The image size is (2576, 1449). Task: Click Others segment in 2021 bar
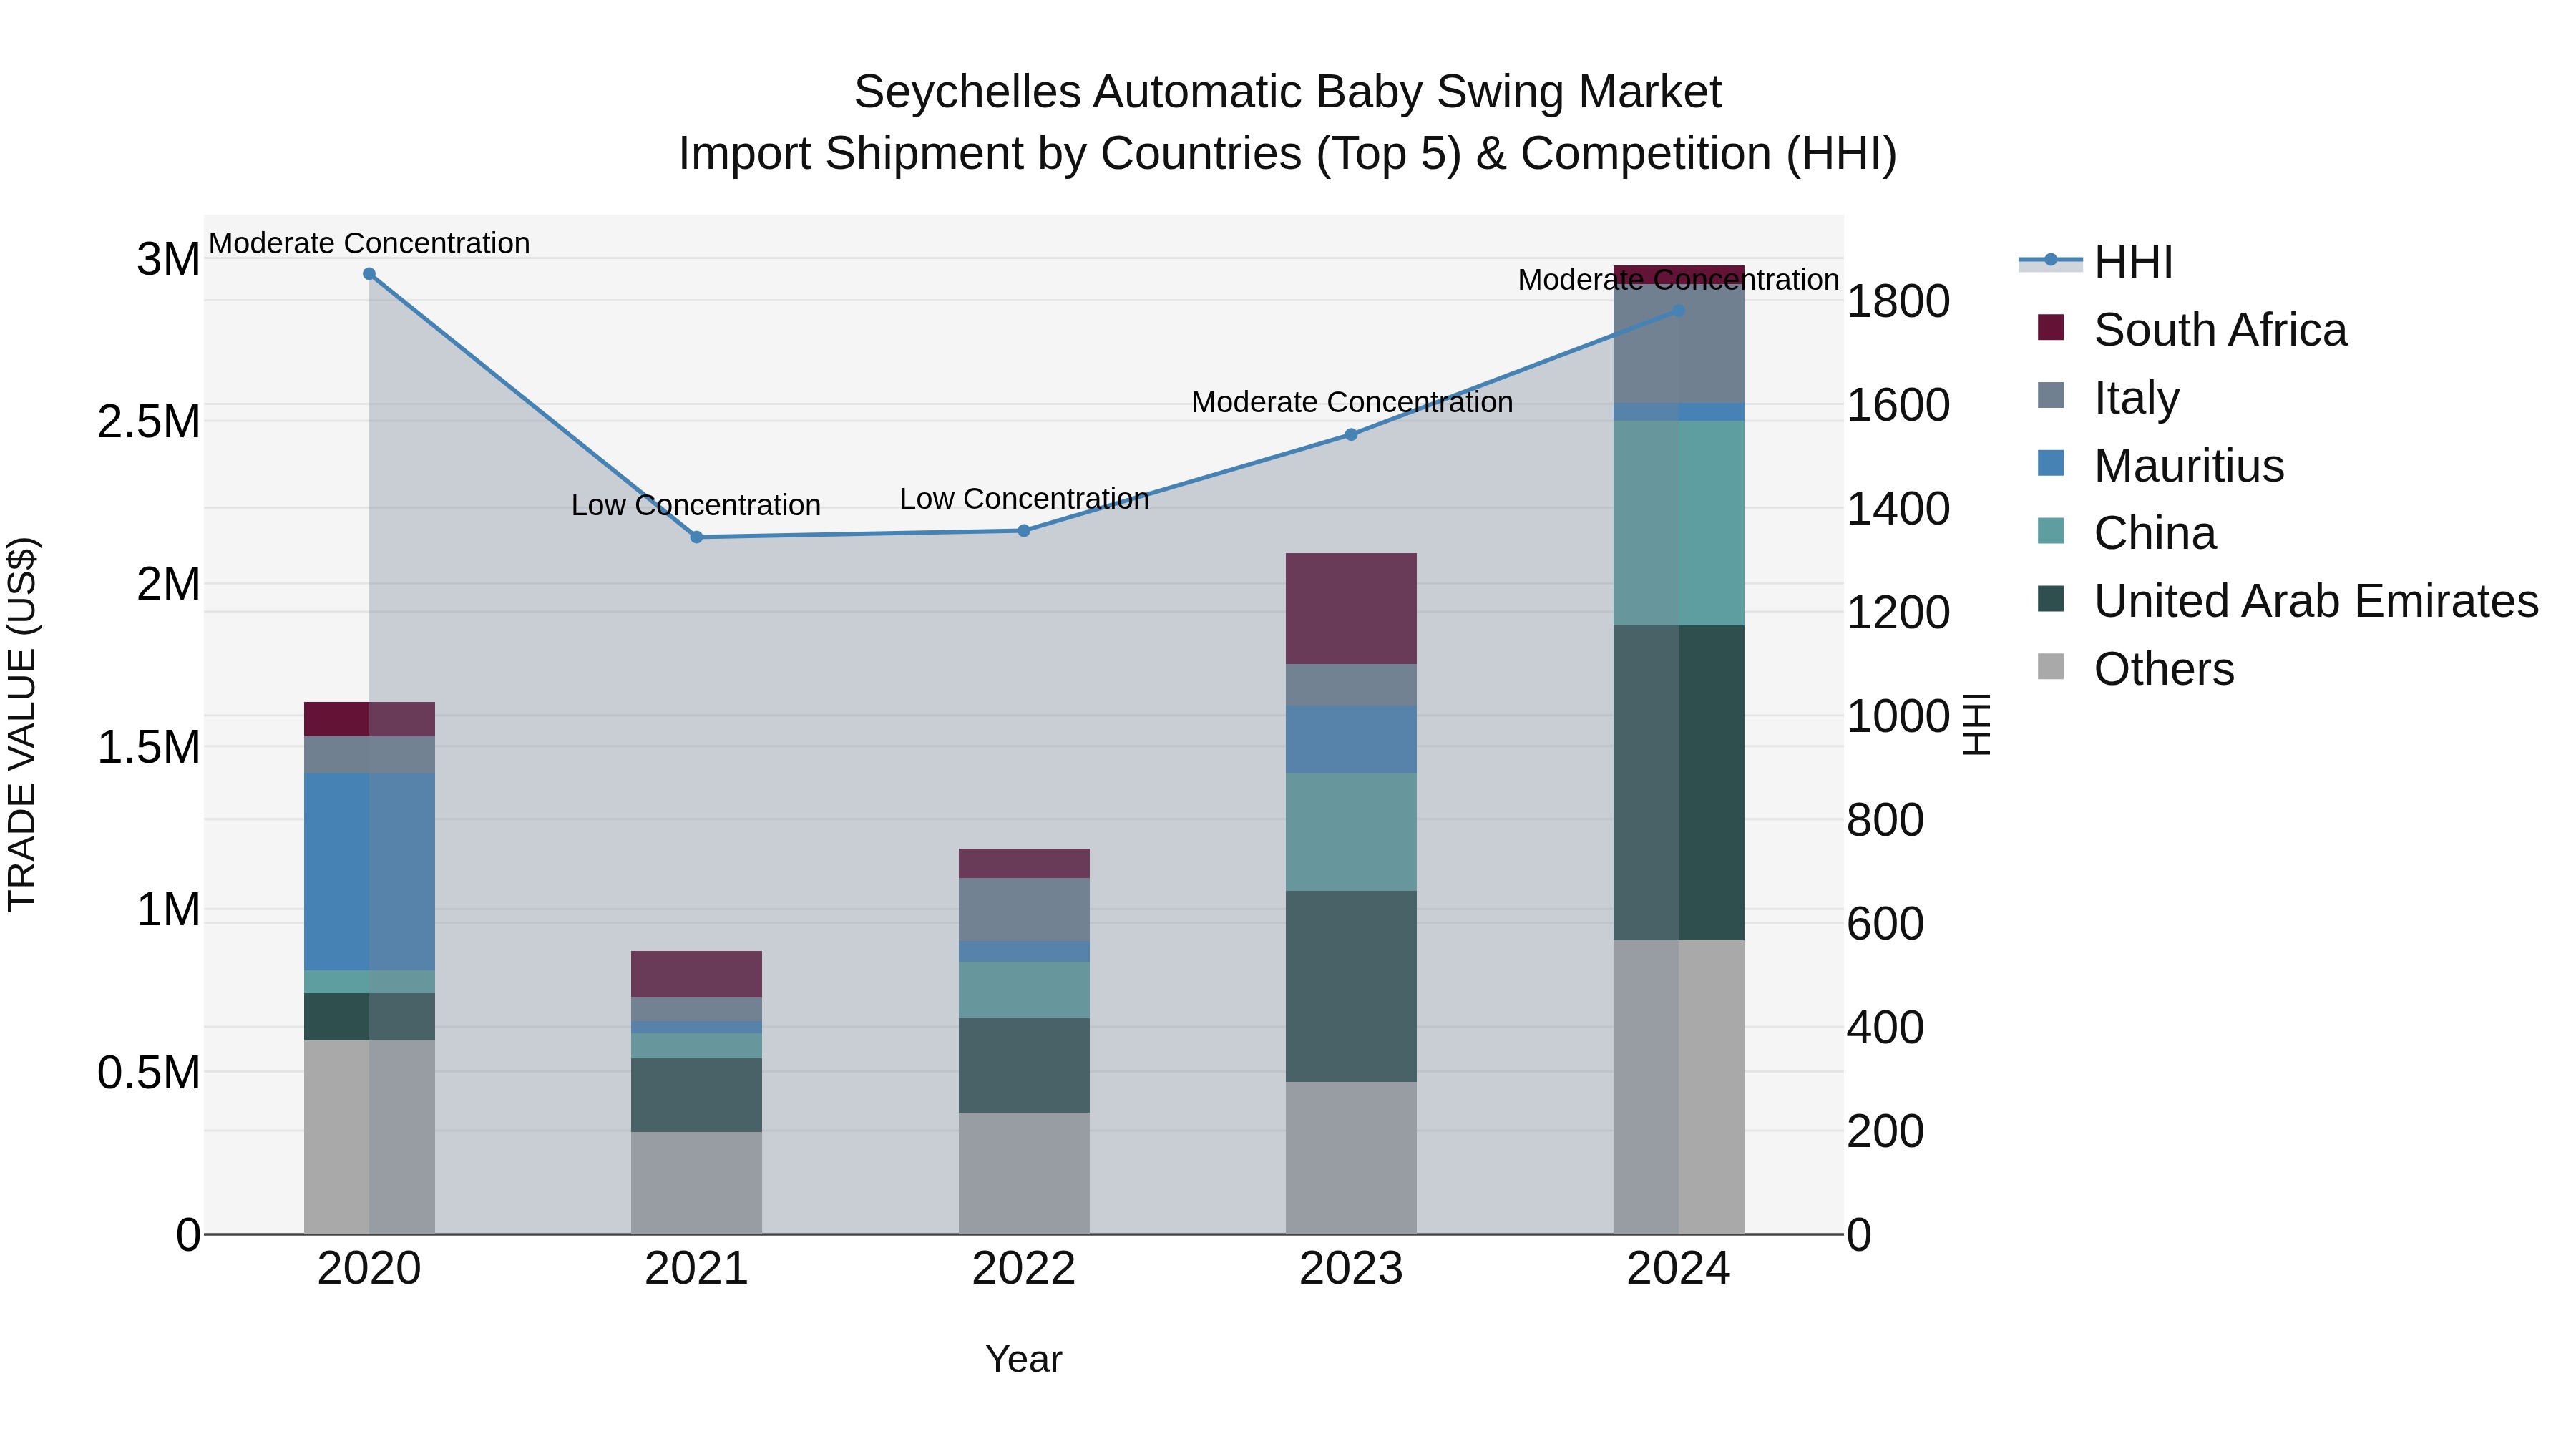click(697, 1183)
